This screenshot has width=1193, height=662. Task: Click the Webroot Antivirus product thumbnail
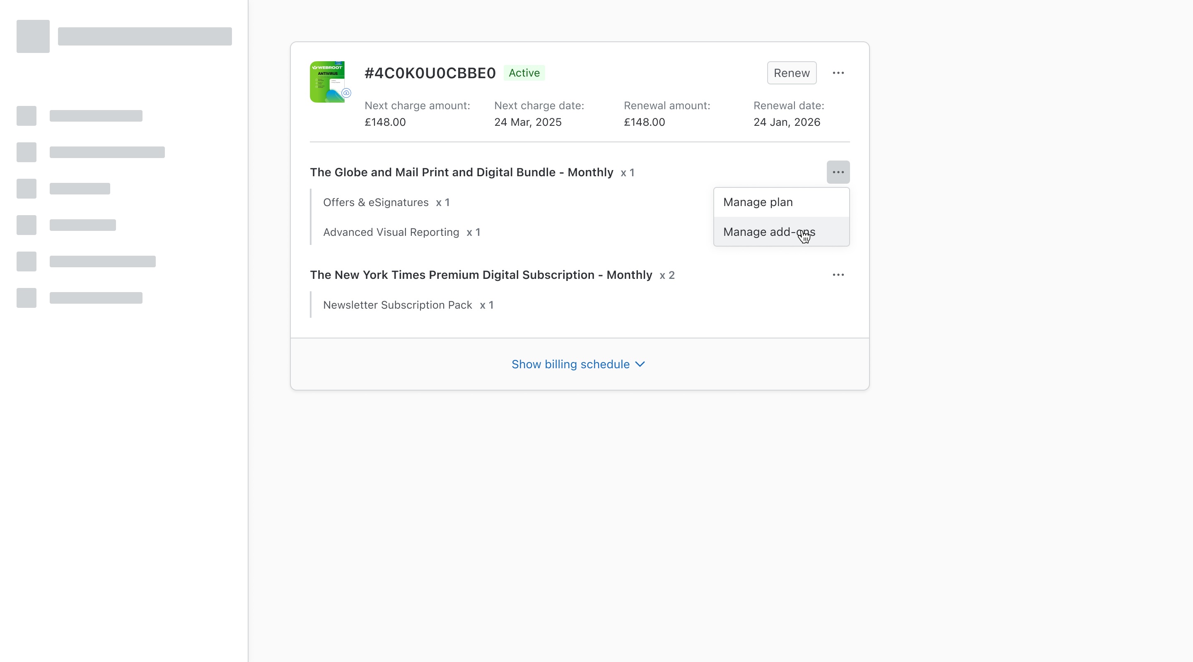330,82
